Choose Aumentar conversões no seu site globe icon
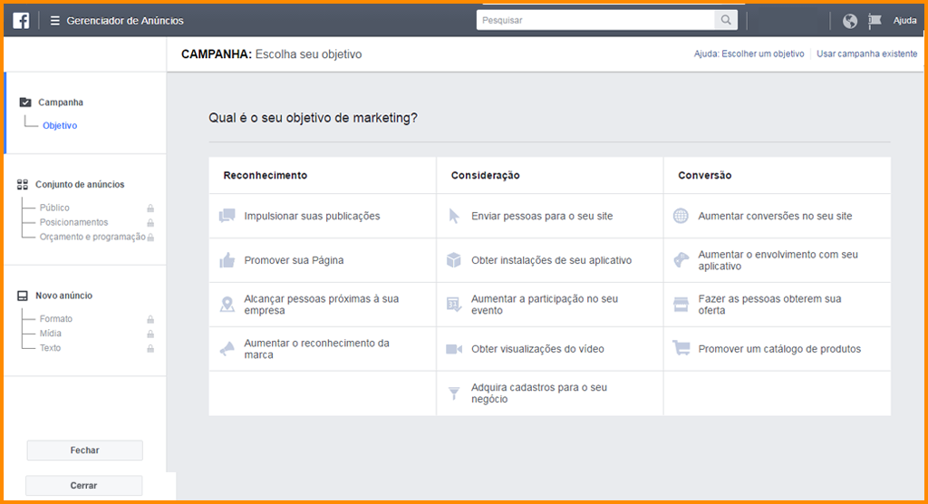This screenshot has height=504, width=928. (x=681, y=217)
